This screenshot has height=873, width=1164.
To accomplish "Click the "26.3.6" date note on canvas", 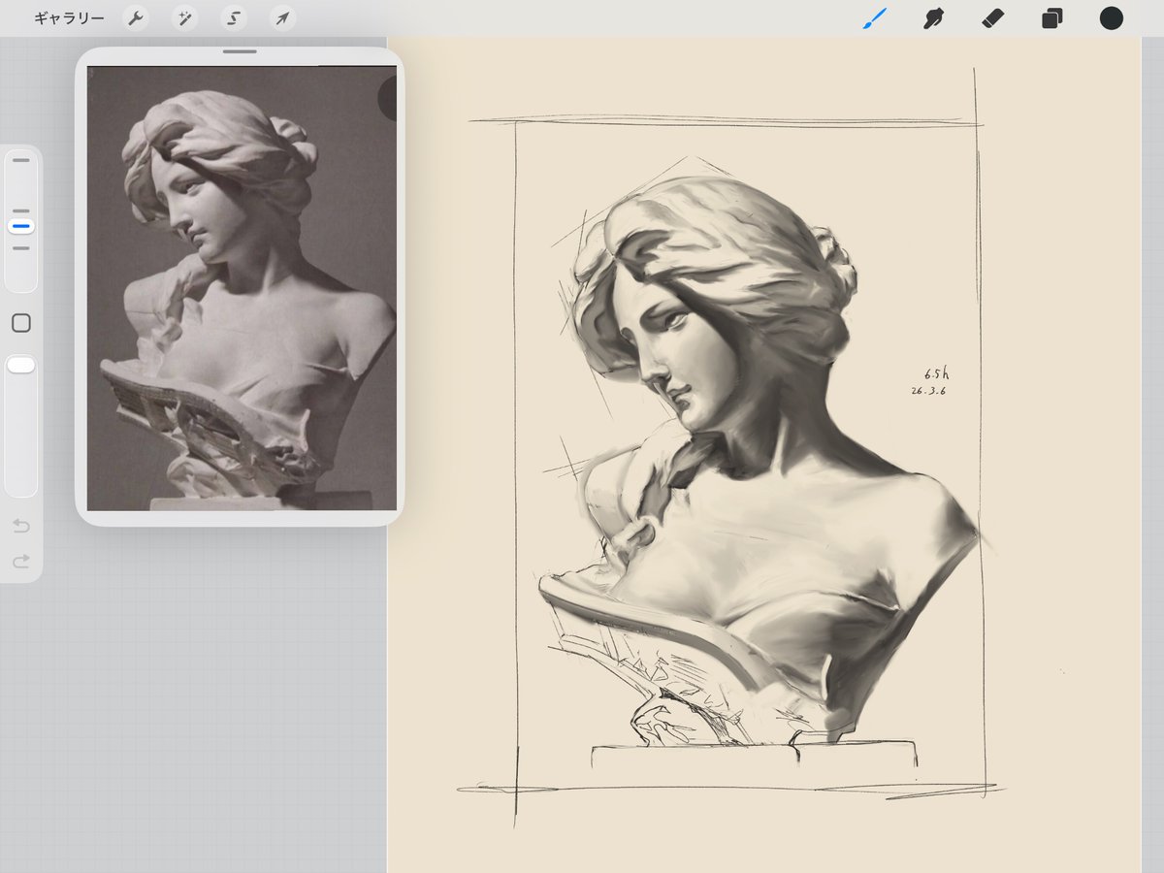I will click(928, 391).
